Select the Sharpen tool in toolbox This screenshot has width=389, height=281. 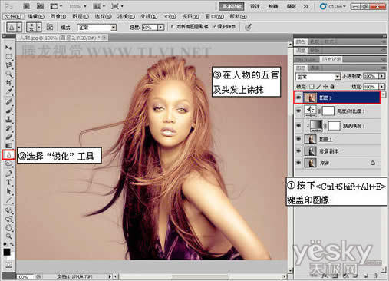8,155
